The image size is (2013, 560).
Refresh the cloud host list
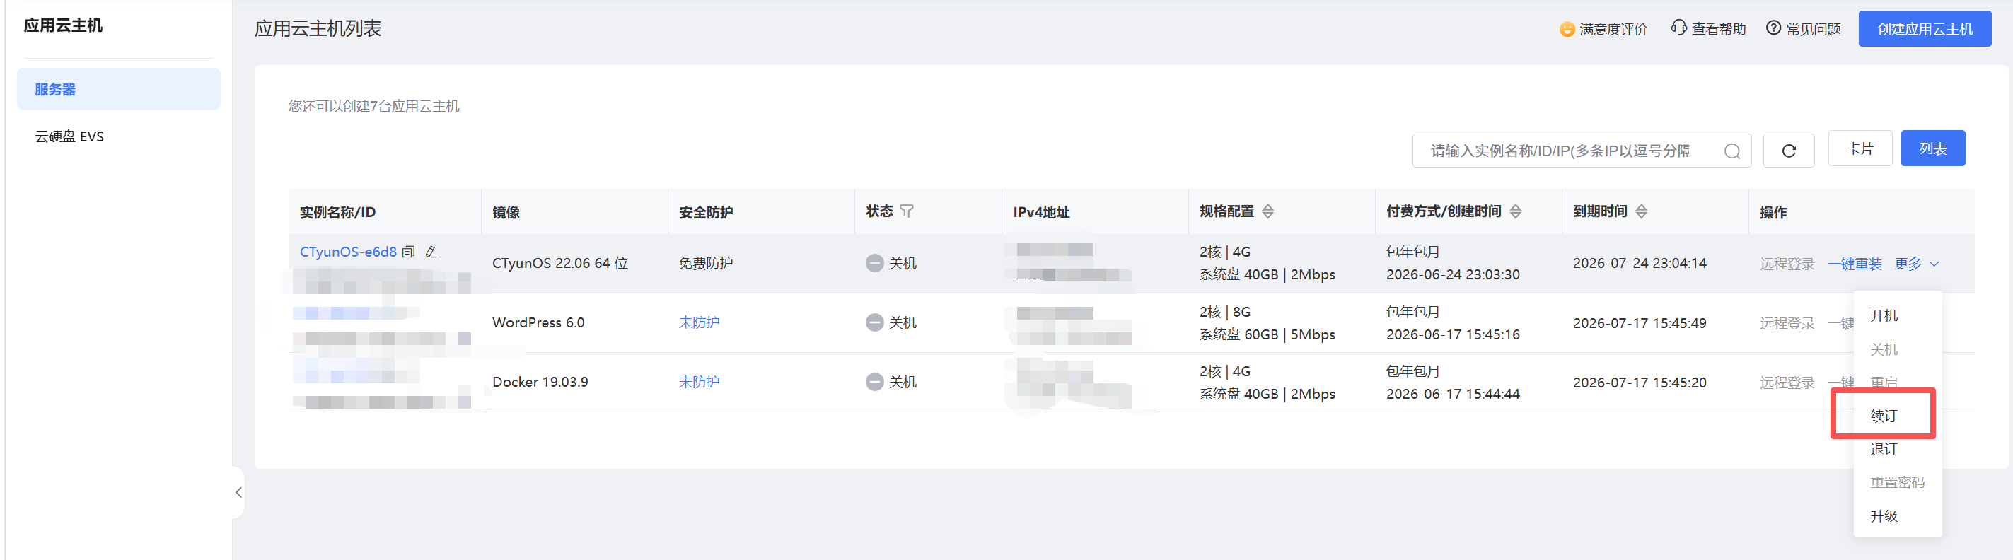tap(1789, 151)
